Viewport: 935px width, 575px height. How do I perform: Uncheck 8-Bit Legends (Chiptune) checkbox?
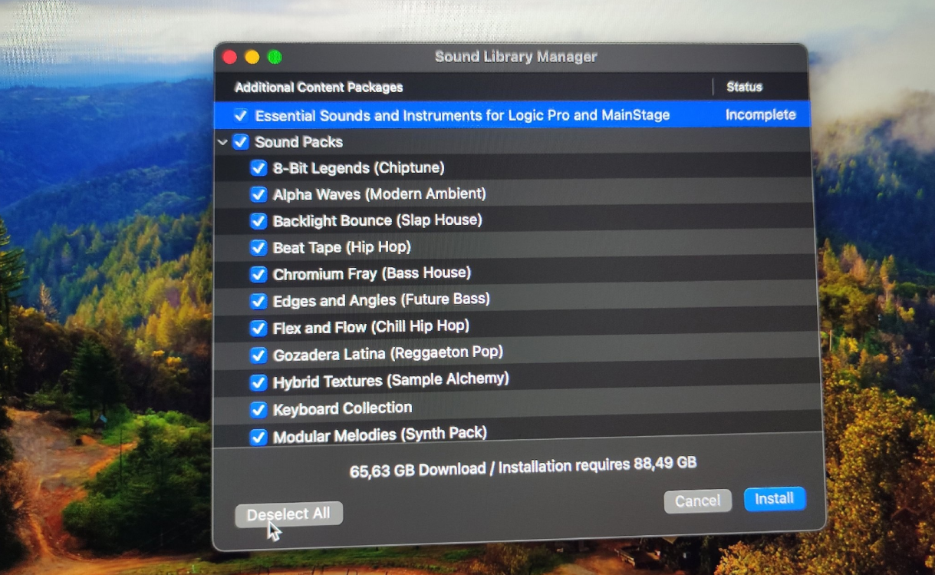[258, 168]
